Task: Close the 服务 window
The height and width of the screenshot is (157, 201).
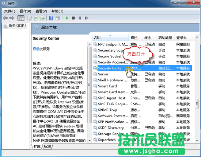Action: [x=193, y=3]
